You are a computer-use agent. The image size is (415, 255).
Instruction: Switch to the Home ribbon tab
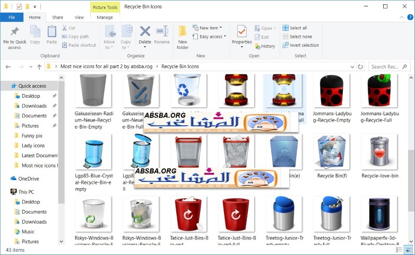pyautogui.click(x=34, y=17)
